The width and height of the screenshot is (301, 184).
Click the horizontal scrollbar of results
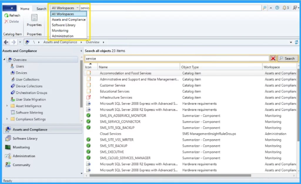pos(170,175)
